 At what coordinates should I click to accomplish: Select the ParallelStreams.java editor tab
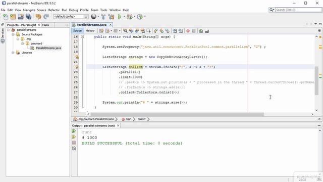click(91, 25)
